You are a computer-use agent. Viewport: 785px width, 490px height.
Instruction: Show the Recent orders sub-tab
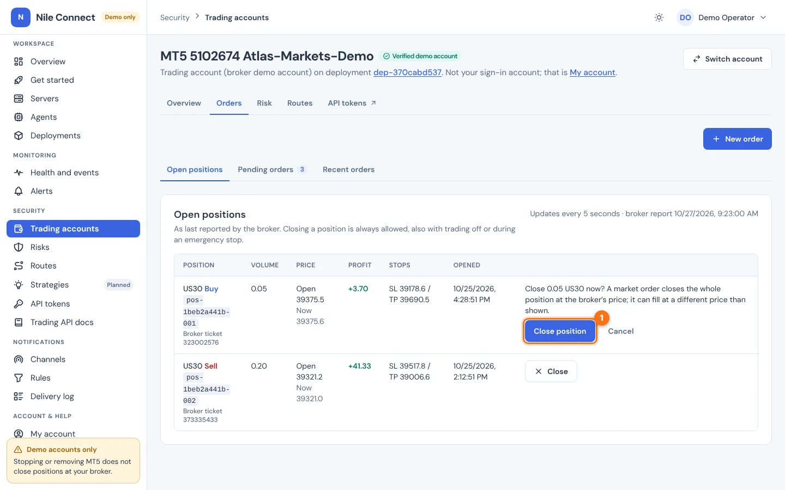pos(348,169)
